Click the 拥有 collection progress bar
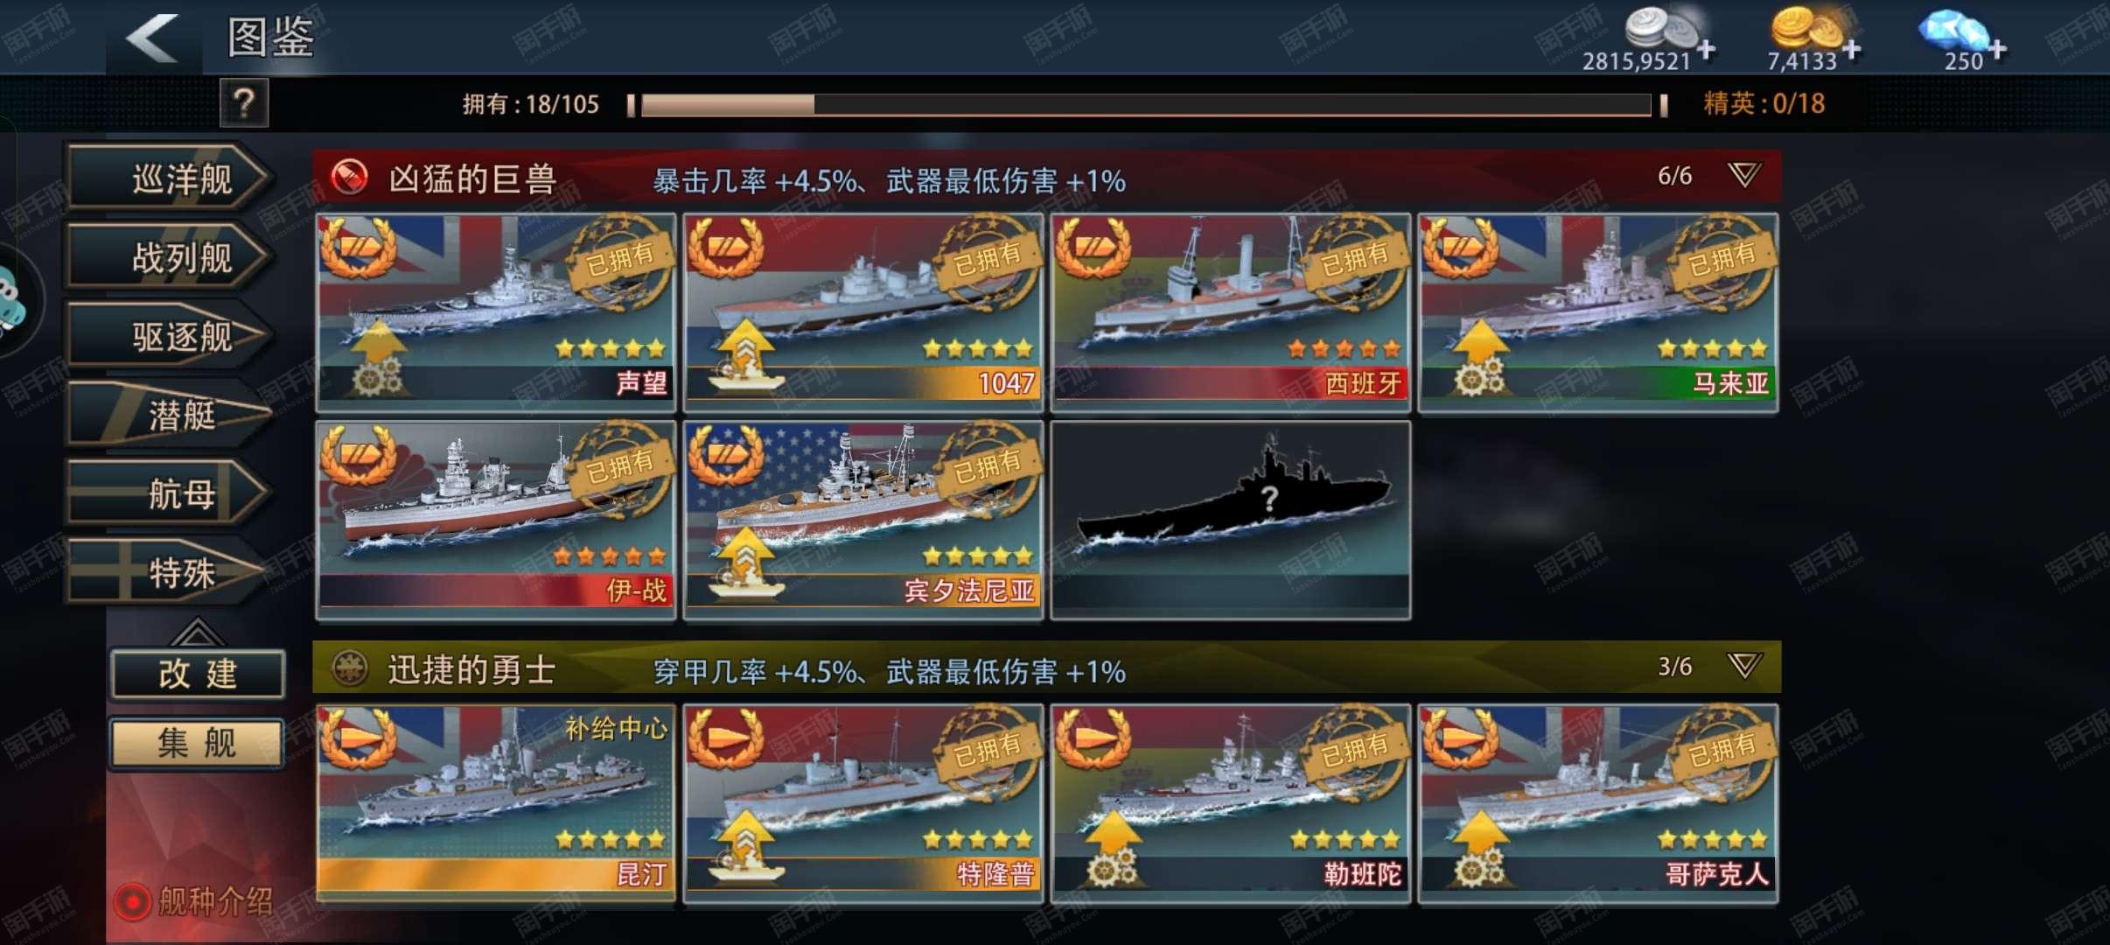 point(1147,105)
